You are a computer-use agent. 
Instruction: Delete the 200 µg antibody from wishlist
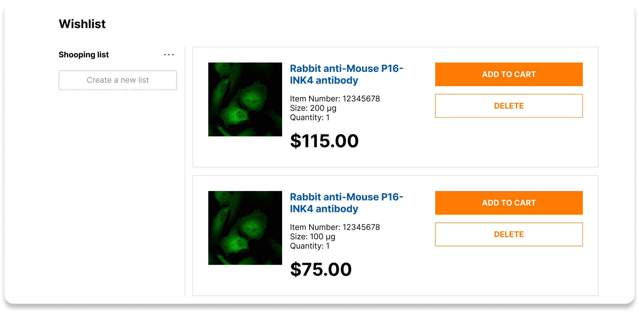click(x=509, y=106)
